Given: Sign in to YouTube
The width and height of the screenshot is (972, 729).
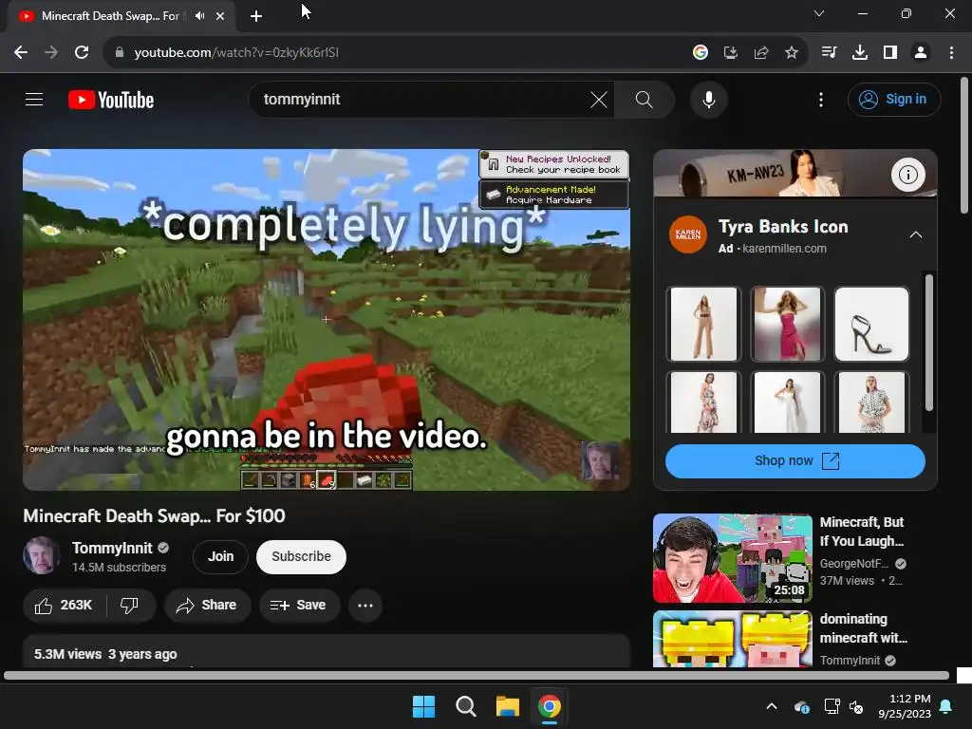Looking at the screenshot, I should 894,99.
